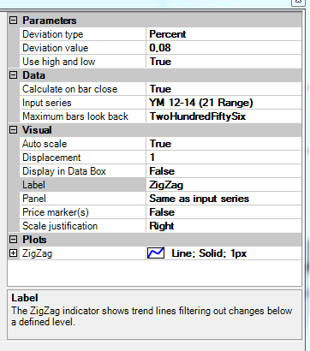Edit the Displacement value 1
This screenshot has width=310, height=351.
pyautogui.click(x=224, y=158)
